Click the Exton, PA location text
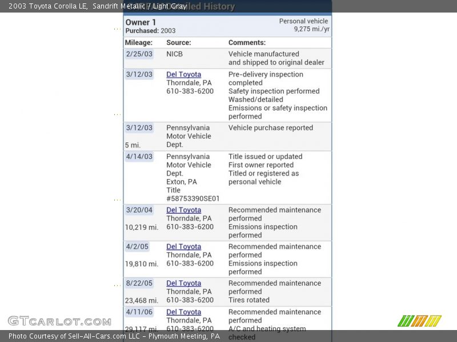 (182, 182)
